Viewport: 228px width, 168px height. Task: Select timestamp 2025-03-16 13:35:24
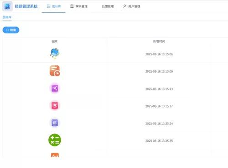tap(159, 124)
